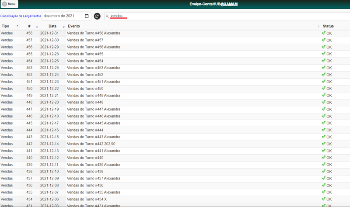Click green checkmark for turno #455
The image size is (350, 207).
tap(324, 54)
